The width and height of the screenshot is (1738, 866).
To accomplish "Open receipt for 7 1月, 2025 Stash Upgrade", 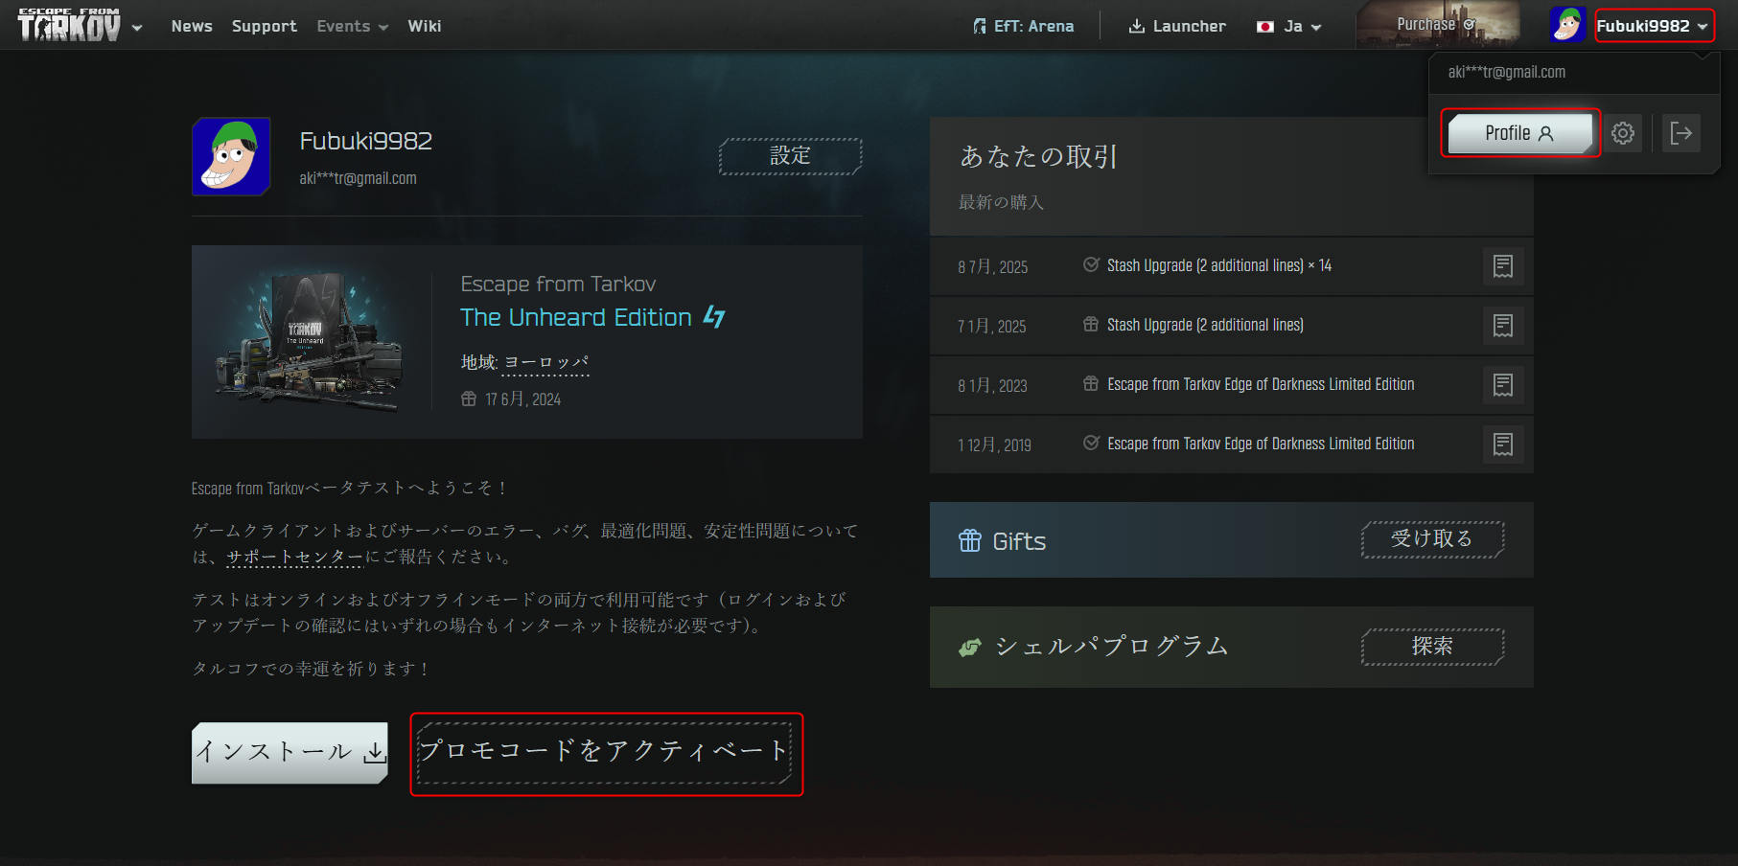I will coord(1502,326).
